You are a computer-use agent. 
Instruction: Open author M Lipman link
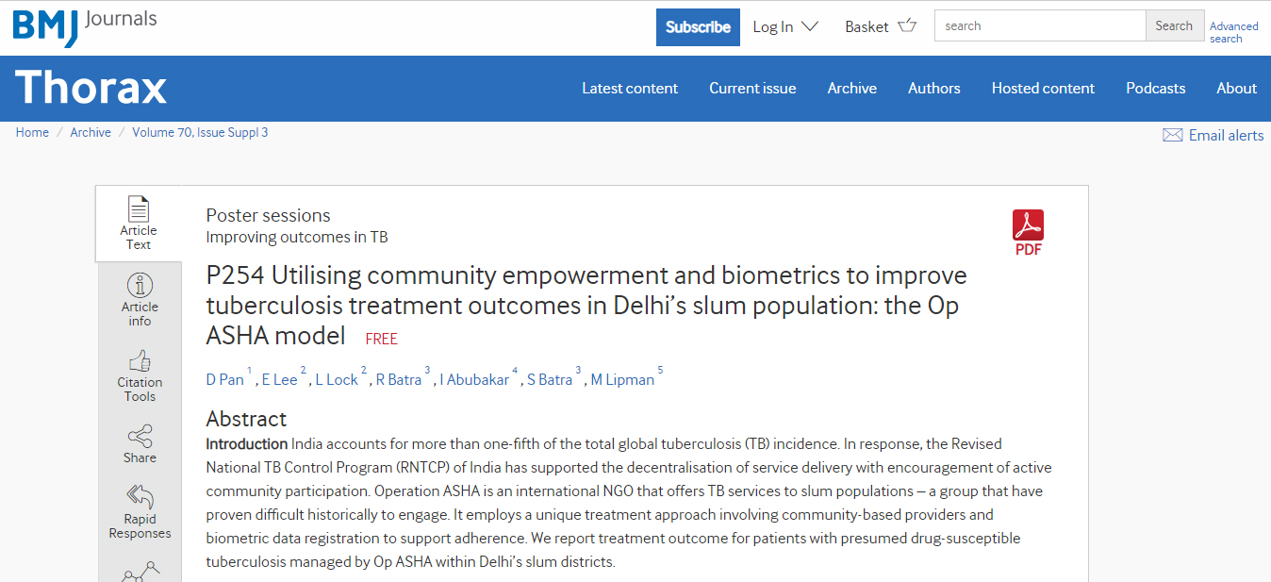pyautogui.click(x=622, y=379)
